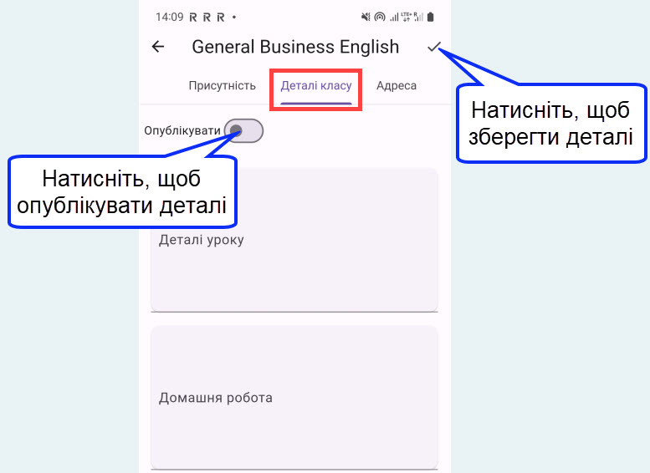Select the Деталі класу tab
The width and height of the screenshot is (650, 473).
(316, 86)
